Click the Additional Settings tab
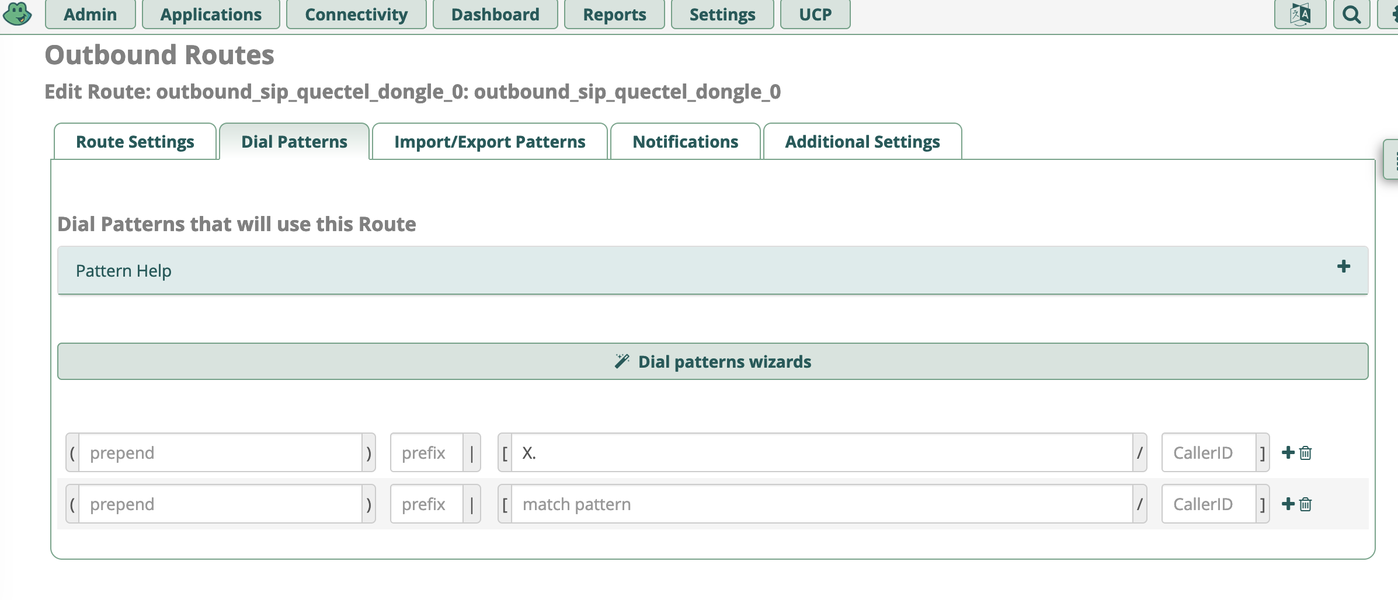 862,141
